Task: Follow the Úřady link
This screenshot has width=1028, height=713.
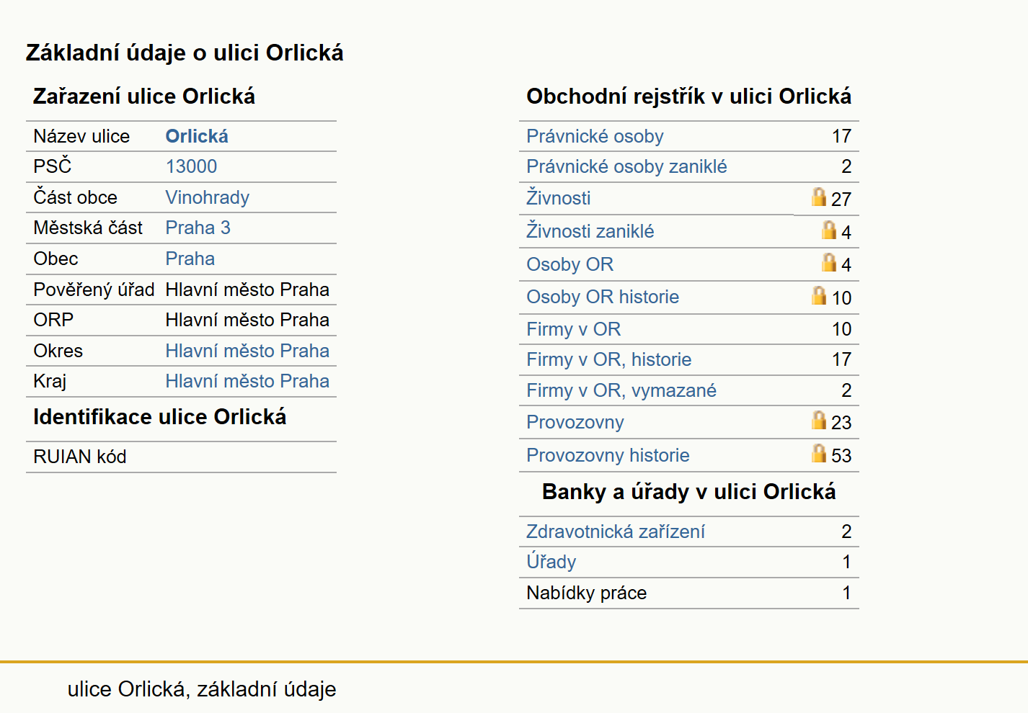Action: 551,562
